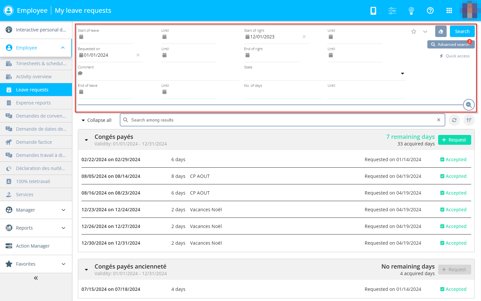Screen dimensions: 481x301
Task: Click the star icon to save search
Action: point(414,31)
